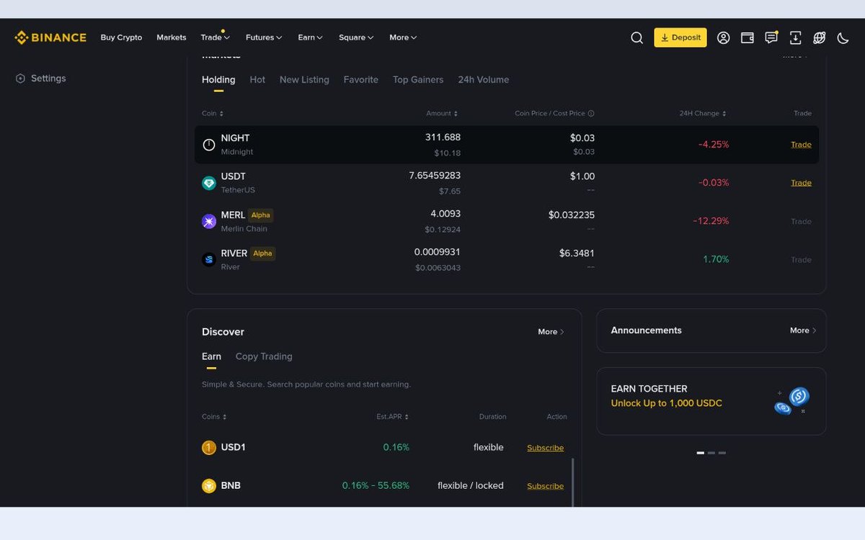This screenshot has width=865, height=540.
Task: Expand the Earn header menu
Action: (x=311, y=37)
